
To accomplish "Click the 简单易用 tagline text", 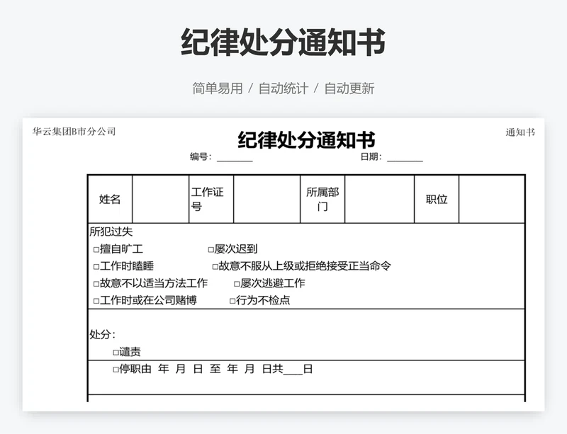I will coord(218,88).
